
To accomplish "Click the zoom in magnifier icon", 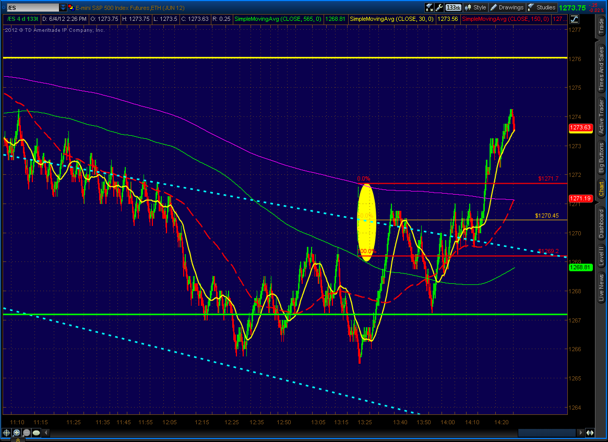I will tap(16, 433).
